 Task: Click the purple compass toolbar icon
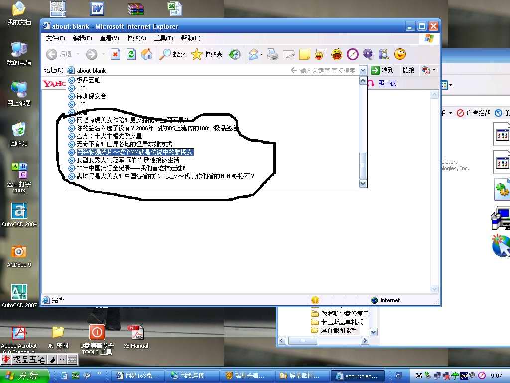pos(352,54)
